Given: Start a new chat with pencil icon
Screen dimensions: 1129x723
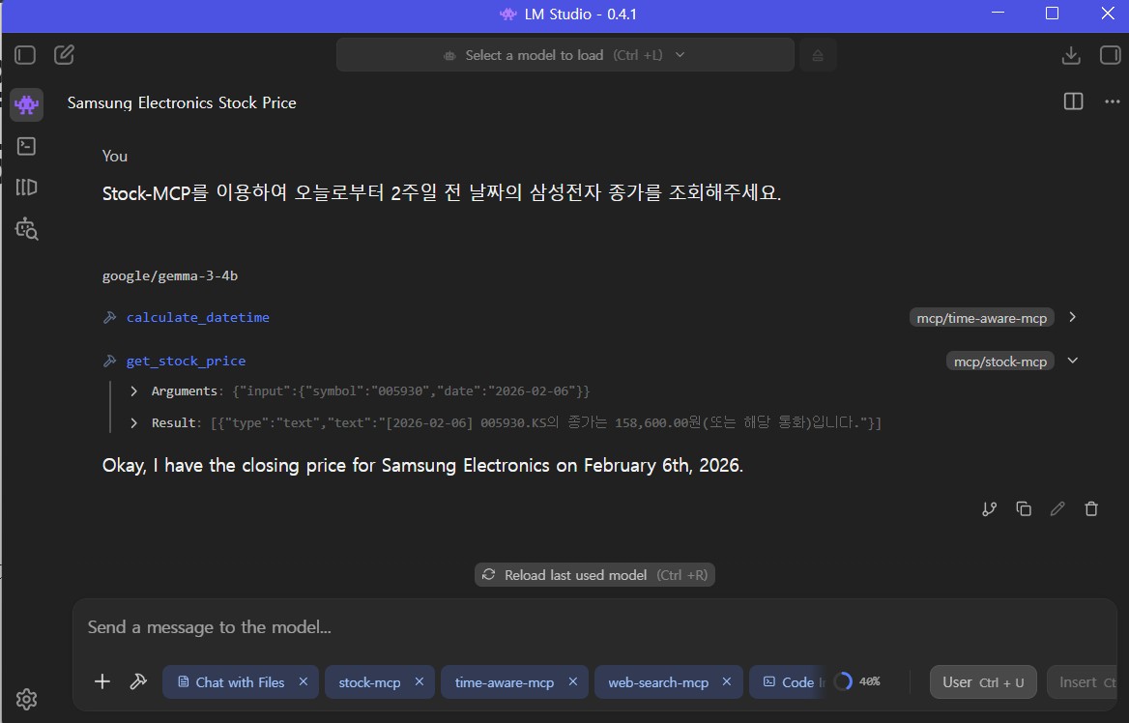Looking at the screenshot, I should [x=64, y=55].
